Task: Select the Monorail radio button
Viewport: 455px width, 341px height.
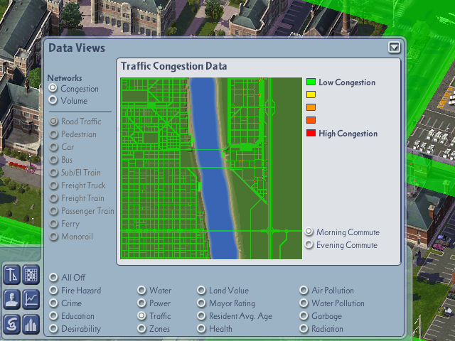Action: click(53, 237)
